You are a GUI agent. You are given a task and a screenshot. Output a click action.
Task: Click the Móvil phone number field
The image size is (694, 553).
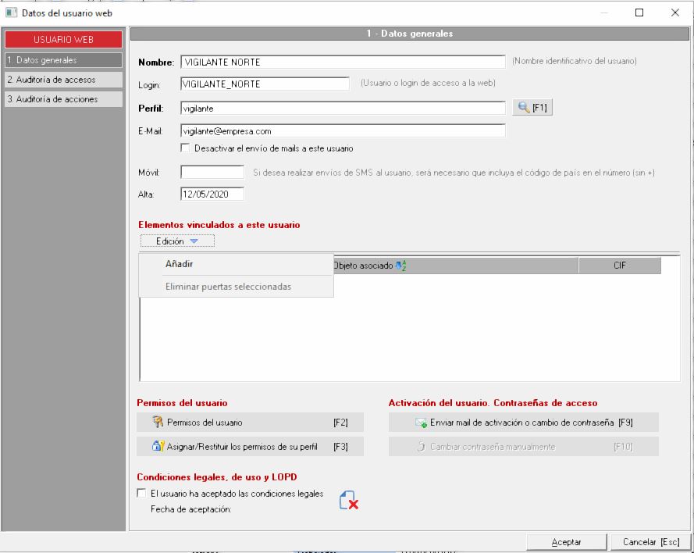[x=212, y=172]
